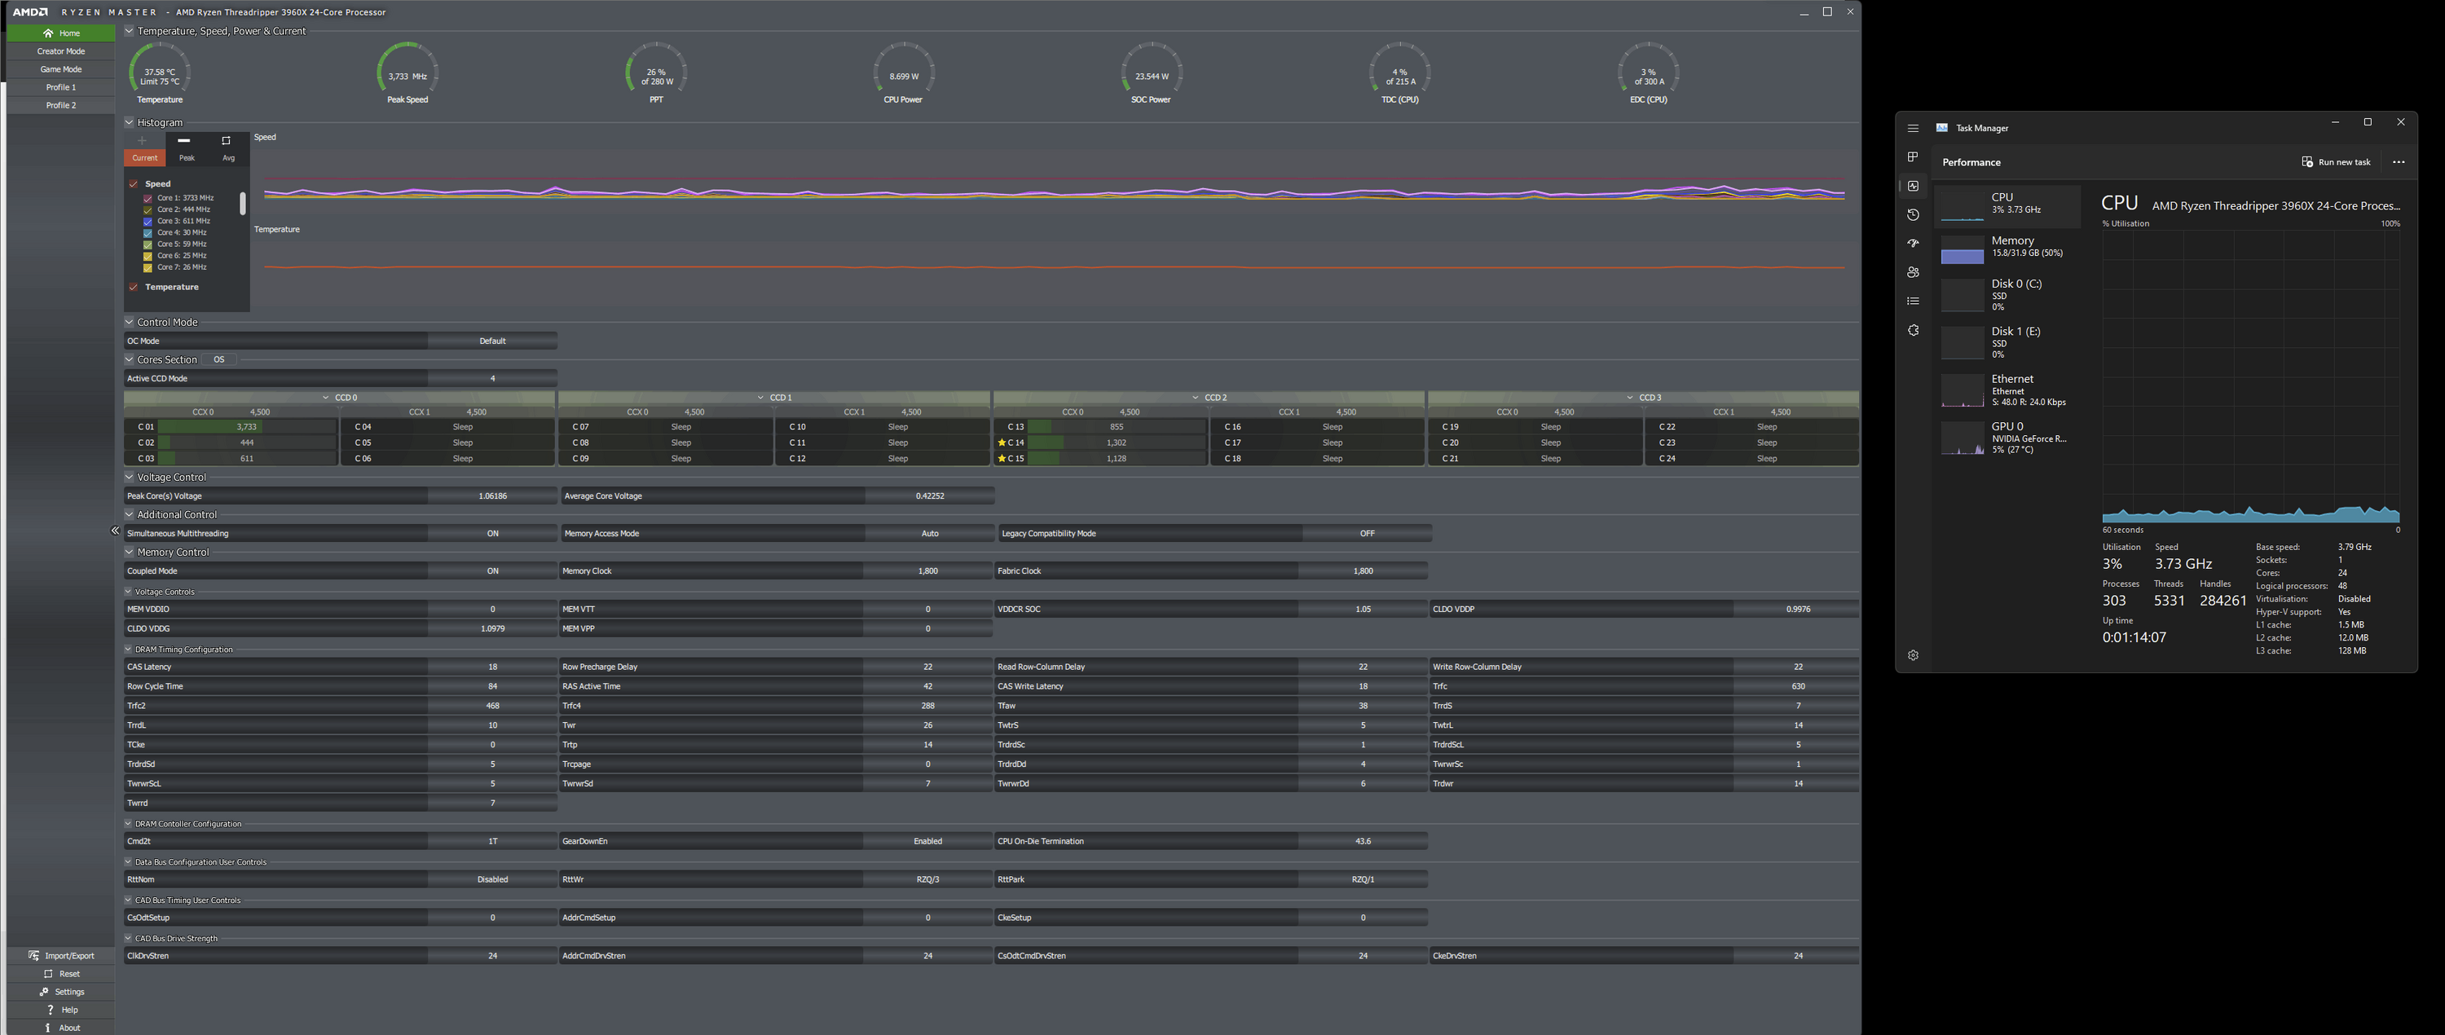Click the Histogram legend scrollbar thumb
This screenshot has width=2445, height=1035.
pos(242,203)
